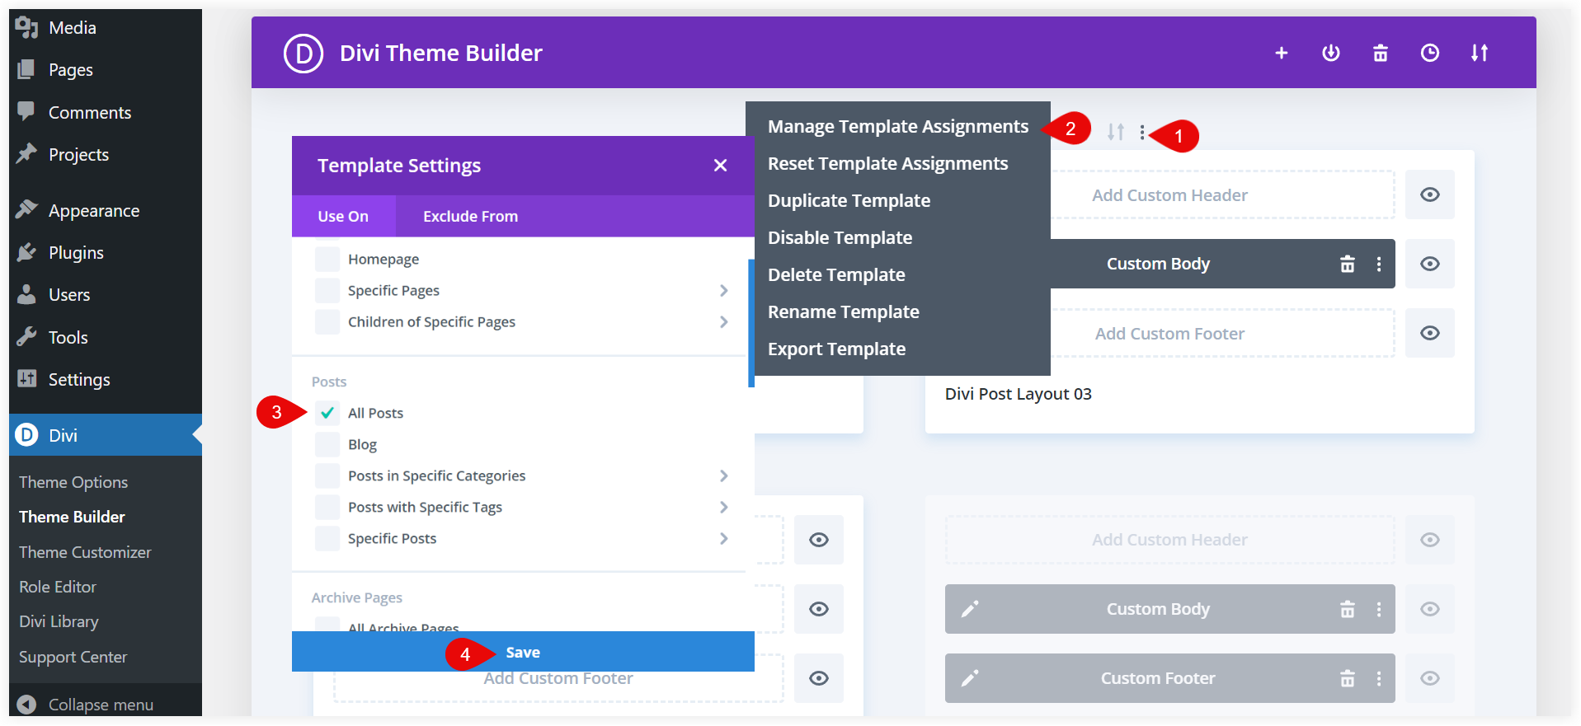
Task: Open Theme Customizer submenu link
Action: click(85, 552)
